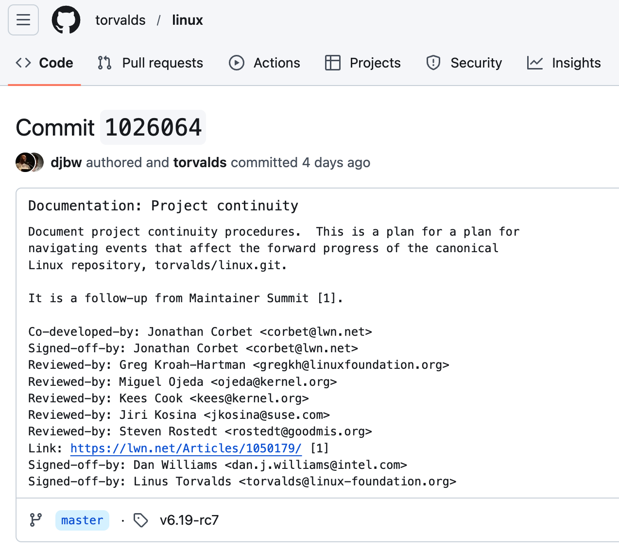Image resolution: width=619 pixels, height=551 pixels.
Task: Open the lwn.net Articles link
Action: (186, 448)
